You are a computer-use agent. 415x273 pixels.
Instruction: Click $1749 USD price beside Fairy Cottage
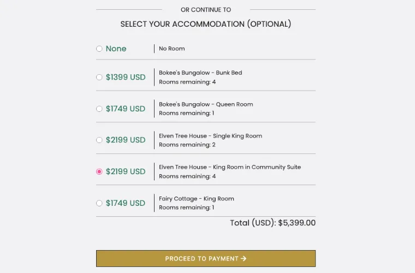pyautogui.click(x=126, y=203)
